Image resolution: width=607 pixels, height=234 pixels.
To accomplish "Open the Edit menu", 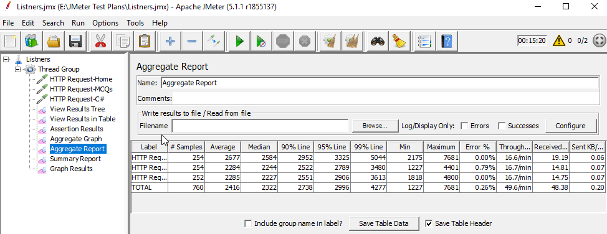I will (x=28, y=23).
